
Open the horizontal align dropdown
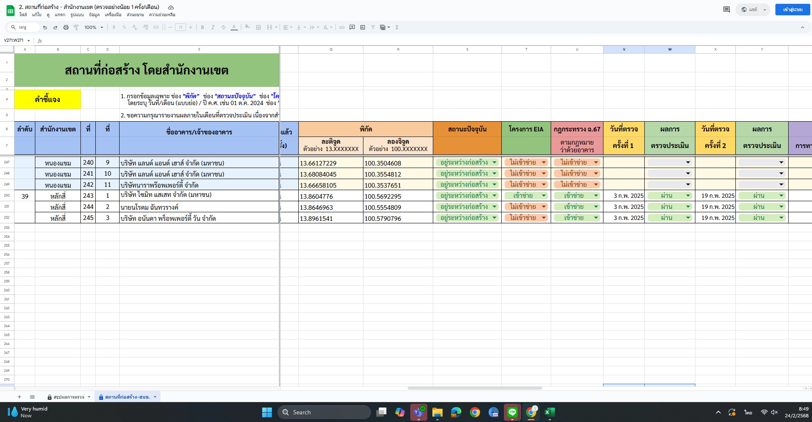(288, 27)
